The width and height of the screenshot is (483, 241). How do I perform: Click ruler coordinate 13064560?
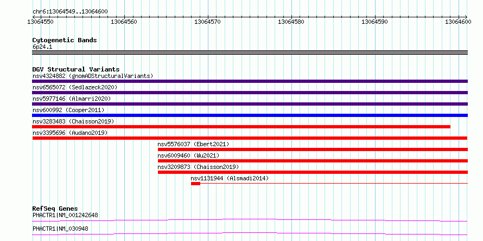[124, 22]
